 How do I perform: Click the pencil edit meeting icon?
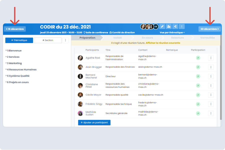pos(162,26)
